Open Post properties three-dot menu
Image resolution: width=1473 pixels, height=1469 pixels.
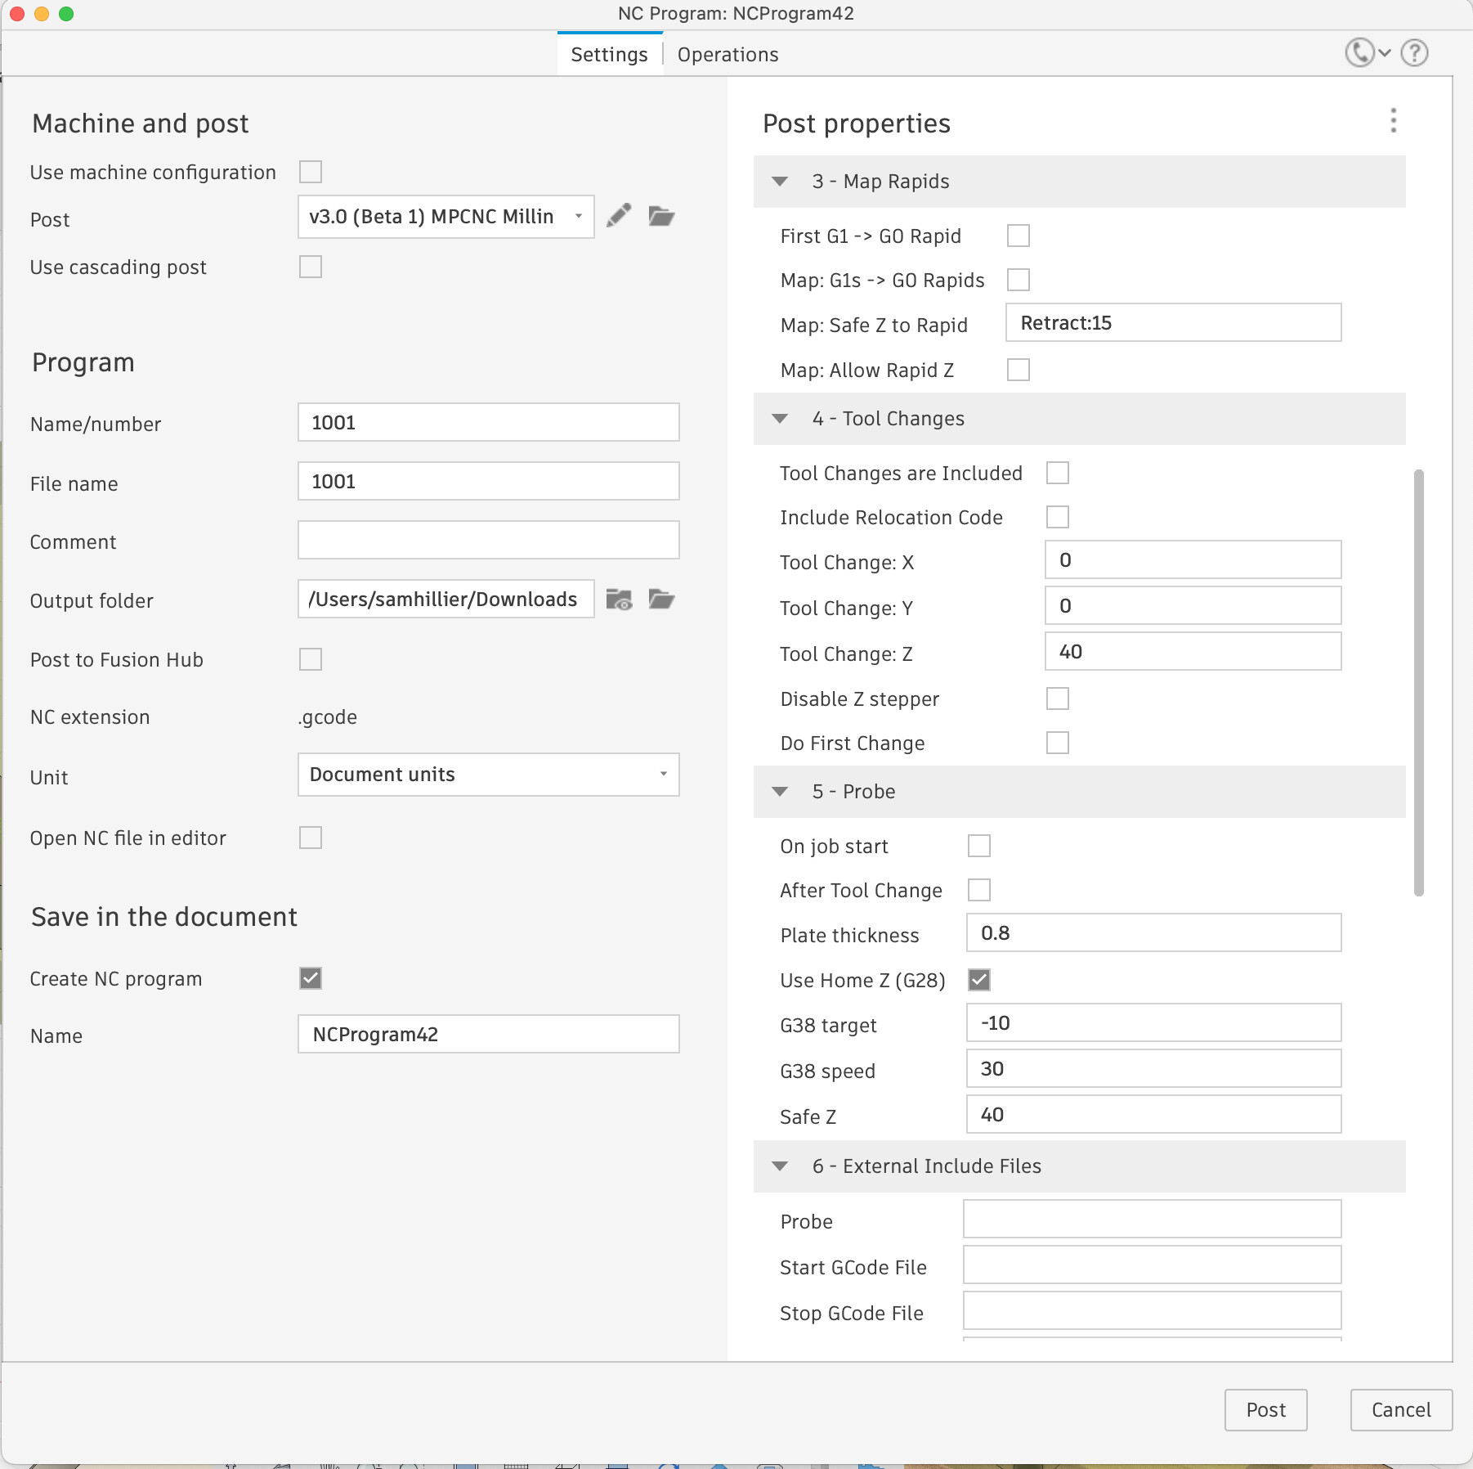[1393, 121]
